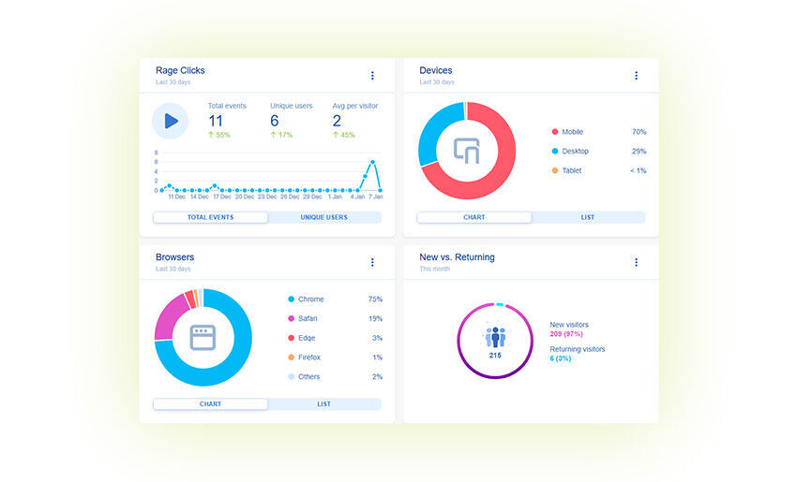
Task: Expand New vs. Returning card options
Action: 636,263
